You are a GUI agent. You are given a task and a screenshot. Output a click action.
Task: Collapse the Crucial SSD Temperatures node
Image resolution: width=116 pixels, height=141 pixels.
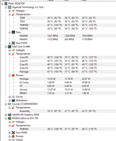point(10,108)
